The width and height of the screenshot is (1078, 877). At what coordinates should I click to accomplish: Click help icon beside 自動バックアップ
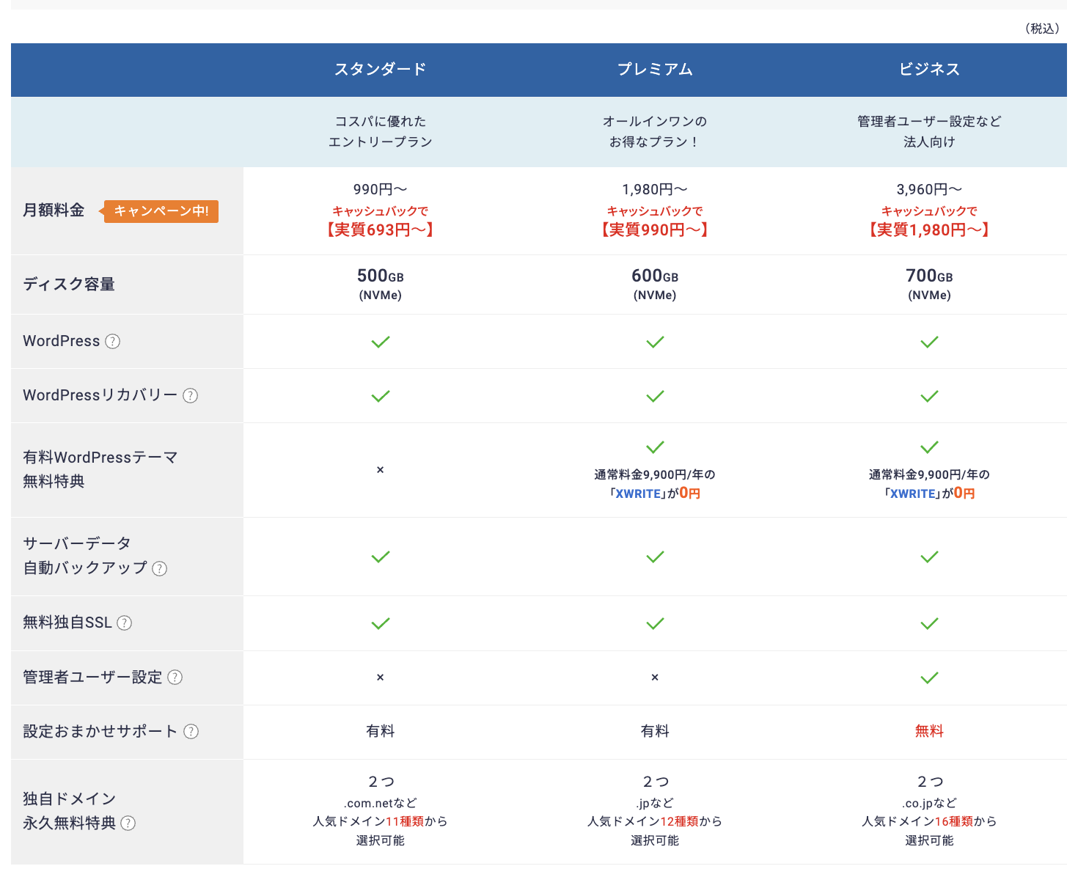coord(159,568)
